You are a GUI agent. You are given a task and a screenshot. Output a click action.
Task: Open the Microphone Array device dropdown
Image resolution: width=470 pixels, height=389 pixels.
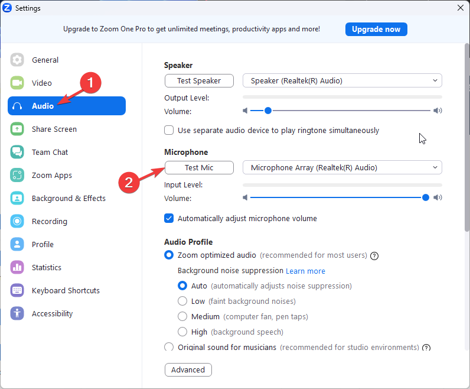point(342,167)
